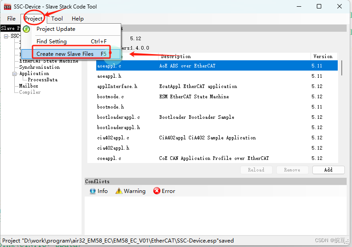352x247 pixels.
Task: Select Synchronisation in the tree
Action: [40, 67]
